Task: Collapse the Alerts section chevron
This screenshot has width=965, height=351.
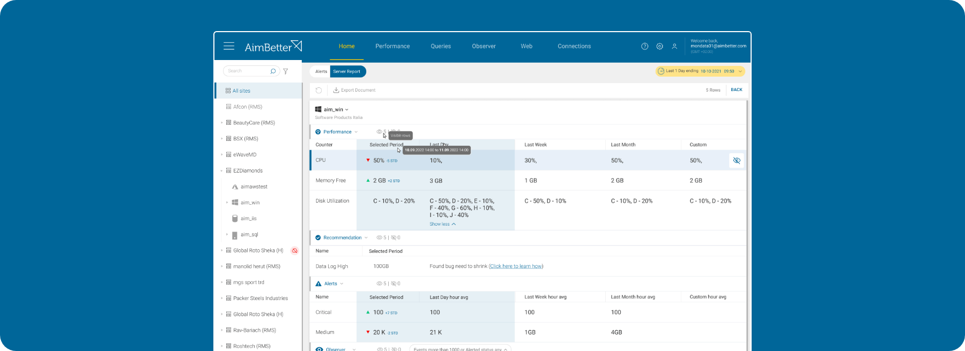Action: pos(342,283)
